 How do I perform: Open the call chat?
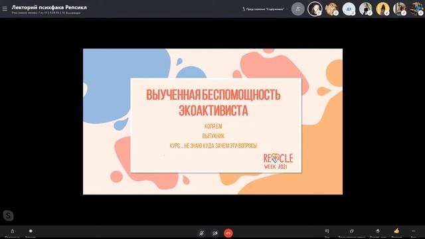pyautogui.click(x=327, y=232)
